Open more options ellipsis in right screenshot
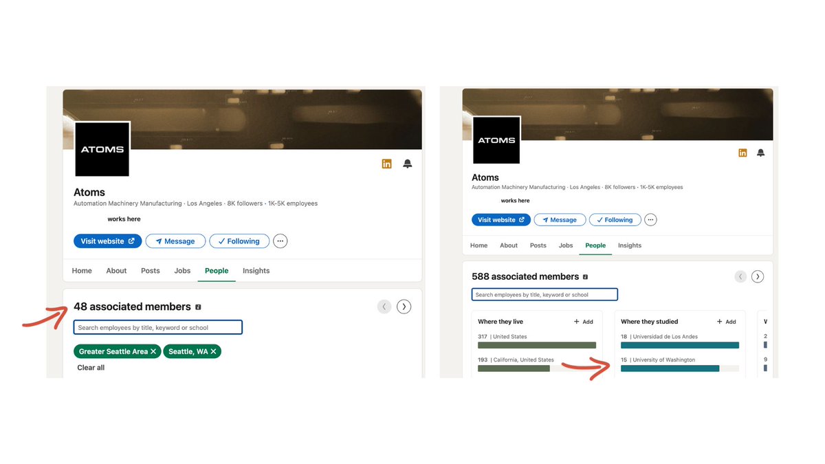Viewport: 825px width, 464px height. pos(650,220)
